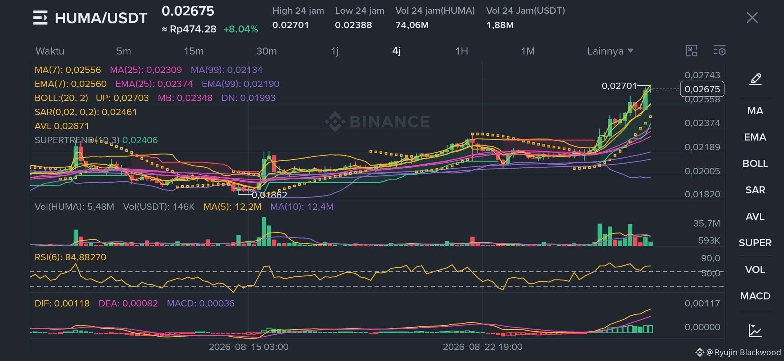The width and height of the screenshot is (784, 361).
Task: Switch to the 5m timeframe
Action: (x=124, y=51)
